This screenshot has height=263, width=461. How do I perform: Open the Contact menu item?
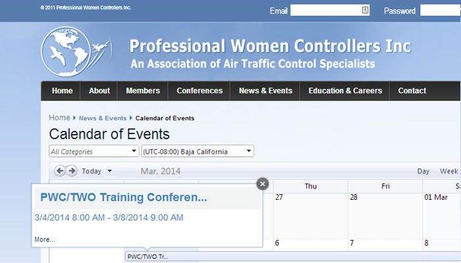pos(412,91)
